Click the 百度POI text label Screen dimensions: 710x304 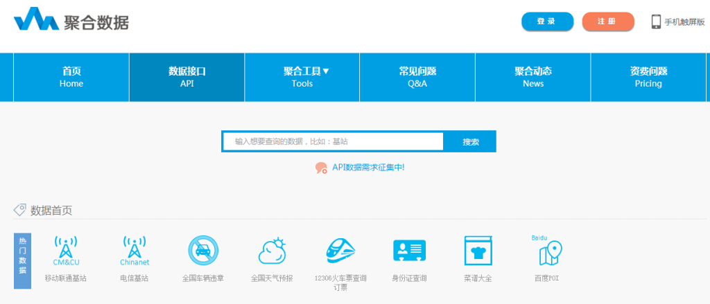pyautogui.click(x=547, y=278)
